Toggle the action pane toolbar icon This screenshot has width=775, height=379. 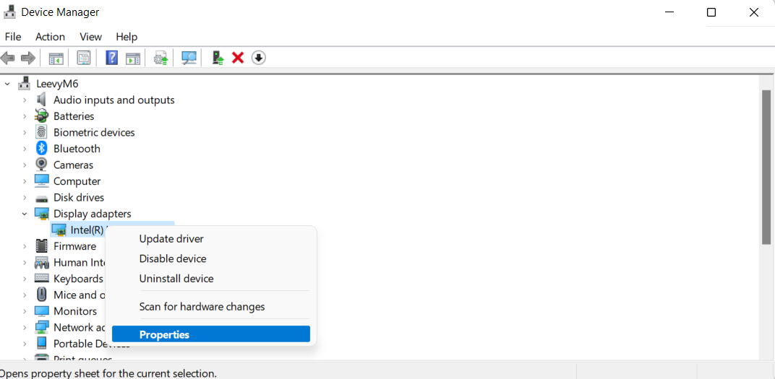pos(133,58)
